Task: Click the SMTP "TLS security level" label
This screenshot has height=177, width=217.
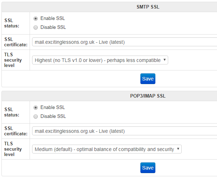Action: click(13, 60)
